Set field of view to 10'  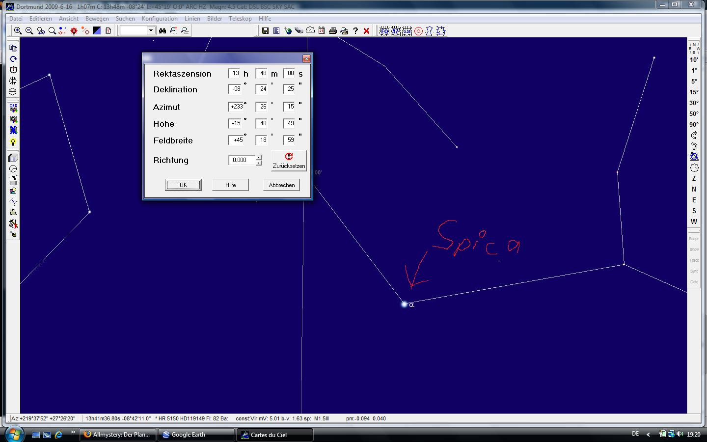[694, 59]
